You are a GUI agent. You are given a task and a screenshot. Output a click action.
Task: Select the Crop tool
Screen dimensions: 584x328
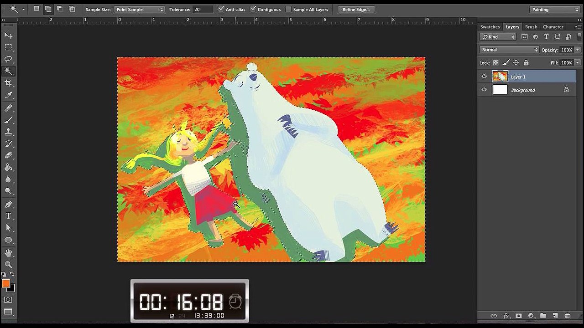pos(8,83)
